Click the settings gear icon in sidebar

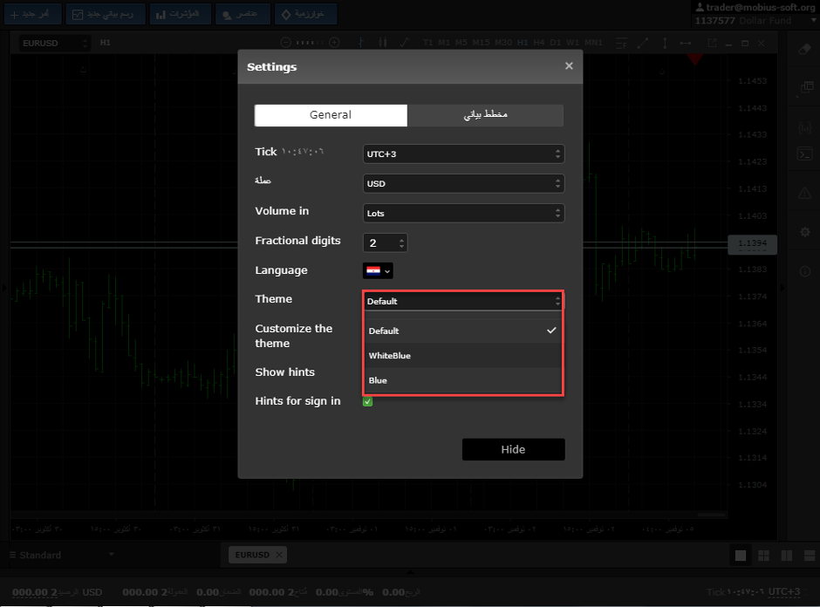(805, 232)
